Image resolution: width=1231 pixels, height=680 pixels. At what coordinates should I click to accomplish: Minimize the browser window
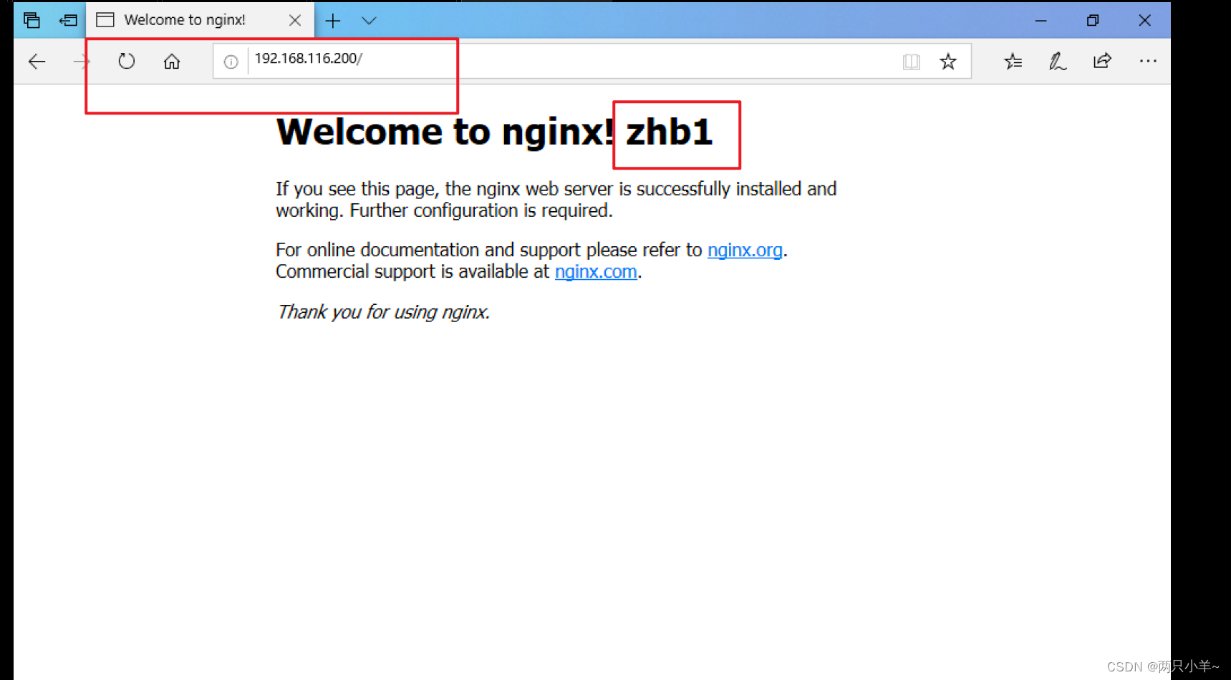[x=1041, y=21]
